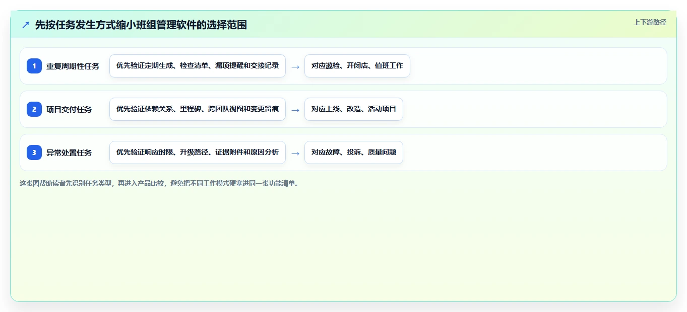Click the box 对应故障、投诉、质量问题
The height and width of the screenshot is (312, 687).
pos(354,152)
